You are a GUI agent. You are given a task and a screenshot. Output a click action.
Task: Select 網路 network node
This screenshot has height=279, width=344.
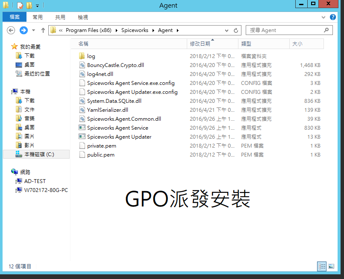pos(25,172)
